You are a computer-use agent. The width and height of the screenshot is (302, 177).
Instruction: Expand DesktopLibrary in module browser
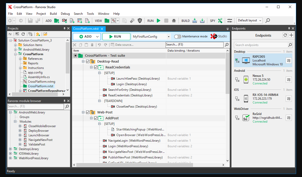(10, 149)
